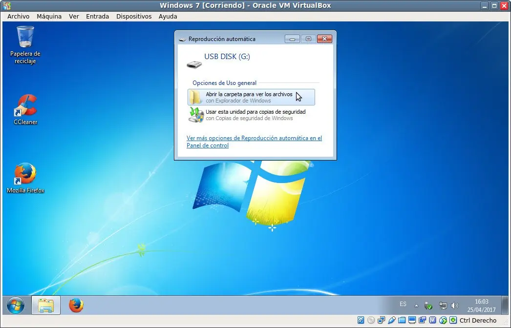Click VirtualBox mouse integration indicator
The width and height of the screenshot is (511, 328).
(x=443, y=320)
